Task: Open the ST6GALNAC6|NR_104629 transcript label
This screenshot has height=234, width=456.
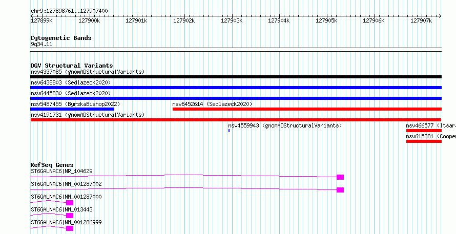Action: [x=61, y=171]
